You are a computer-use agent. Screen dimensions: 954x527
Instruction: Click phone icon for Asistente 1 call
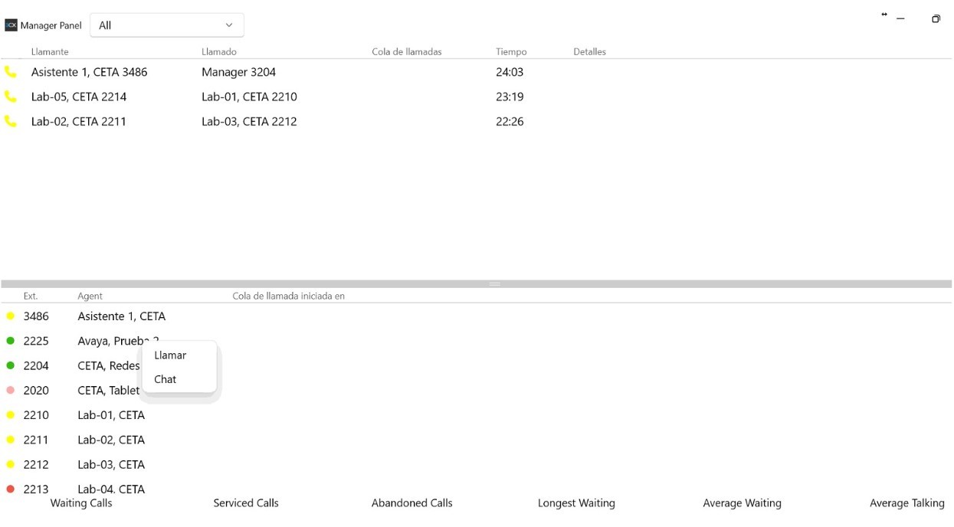click(x=10, y=72)
